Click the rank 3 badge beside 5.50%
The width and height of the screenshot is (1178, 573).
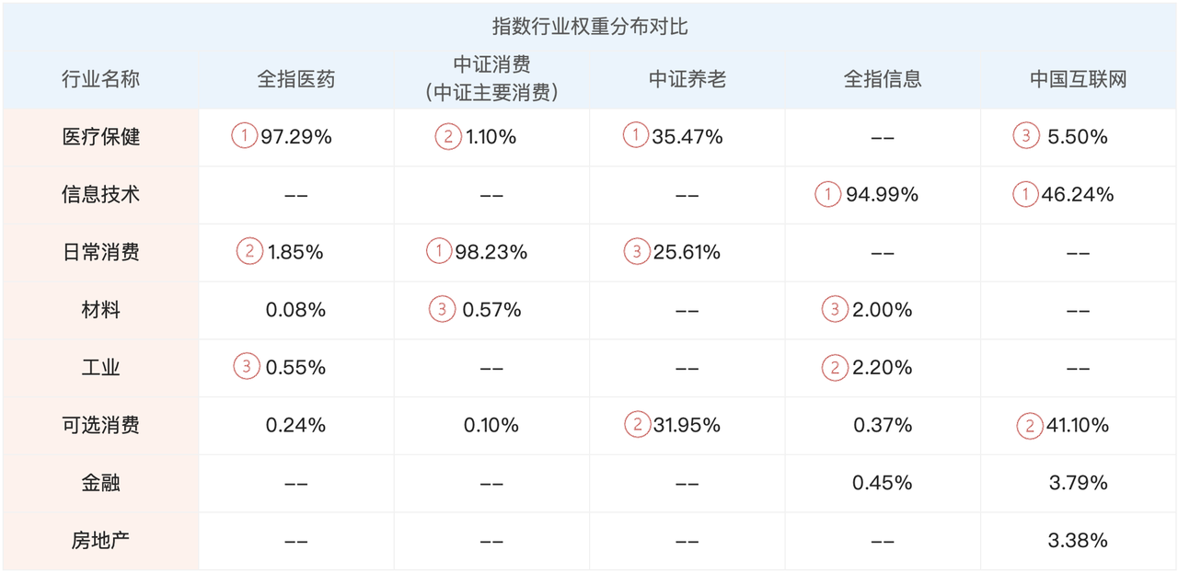[1026, 137]
